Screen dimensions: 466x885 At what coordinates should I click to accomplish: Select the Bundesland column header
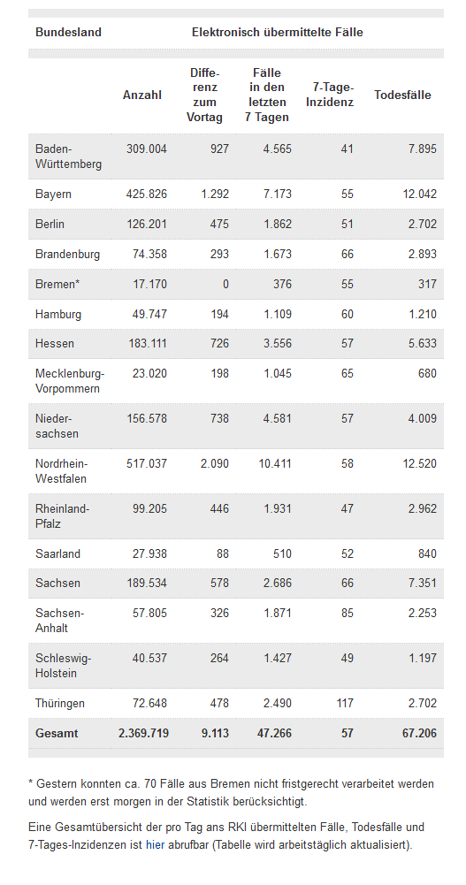tap(68, 32)
